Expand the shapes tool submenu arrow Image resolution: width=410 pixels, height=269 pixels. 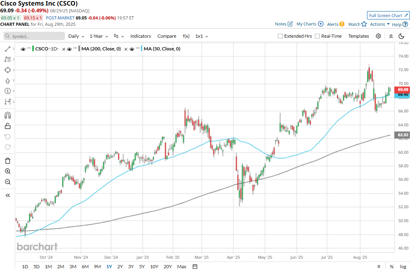[14, 70]
